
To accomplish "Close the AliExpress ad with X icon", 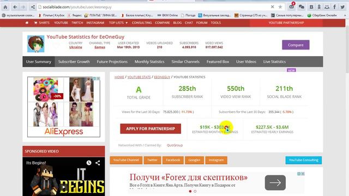I will point(98,78).
